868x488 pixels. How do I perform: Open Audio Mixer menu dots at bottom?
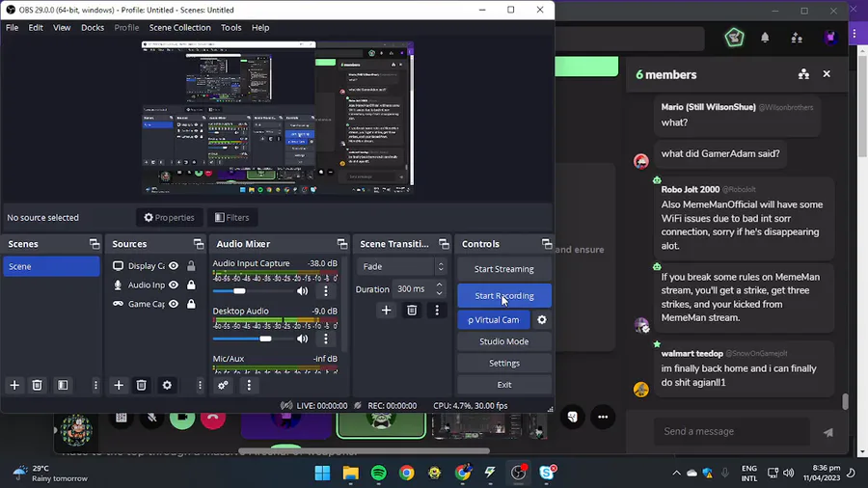249,385
